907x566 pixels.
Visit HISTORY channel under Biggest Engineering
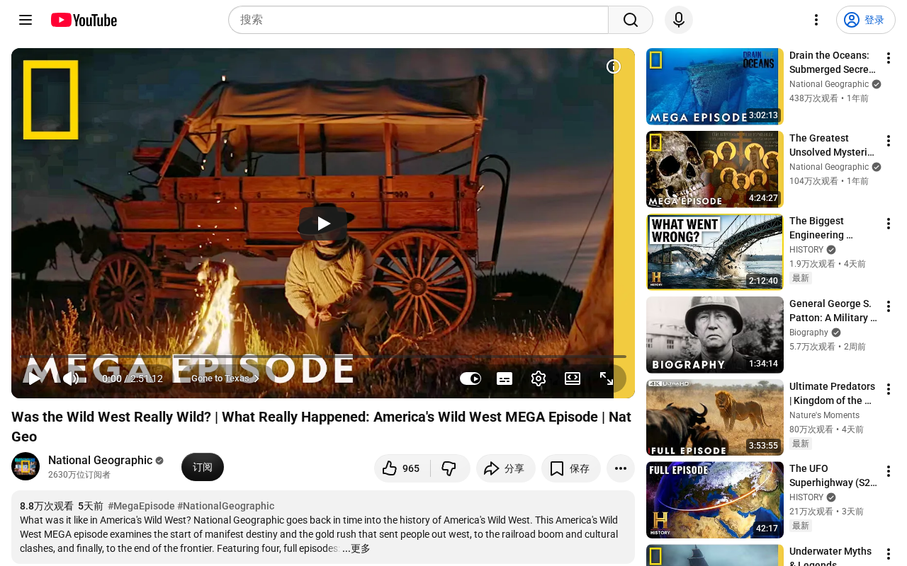coord(806,250)
